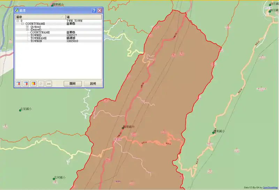Image resolution: width=279 pixels, height=190 pixels.
Task: Click the third yellow-highlighted results icon button
Action: pos(33,84)
